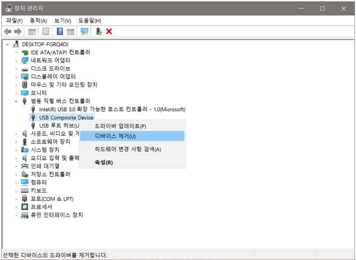Click the 키보드 icon

(x=25, y=190)
